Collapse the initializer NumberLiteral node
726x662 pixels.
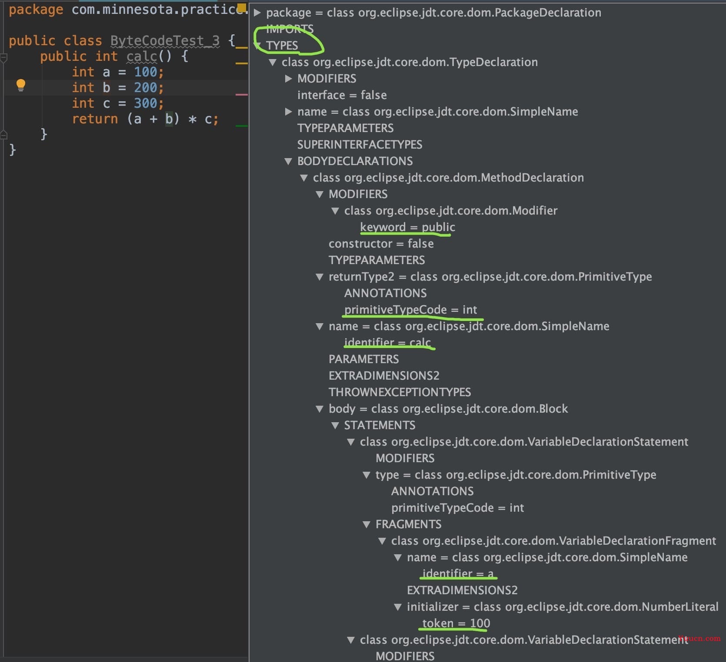point(398,607)
